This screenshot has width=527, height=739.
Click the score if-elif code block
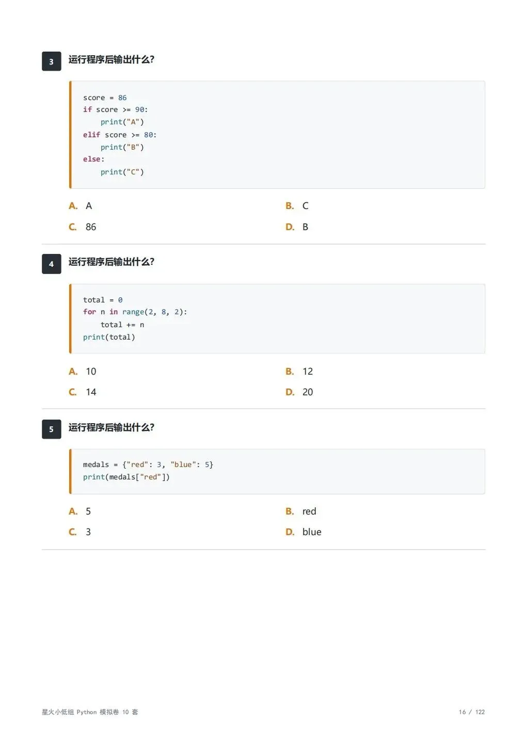[277, 135]
